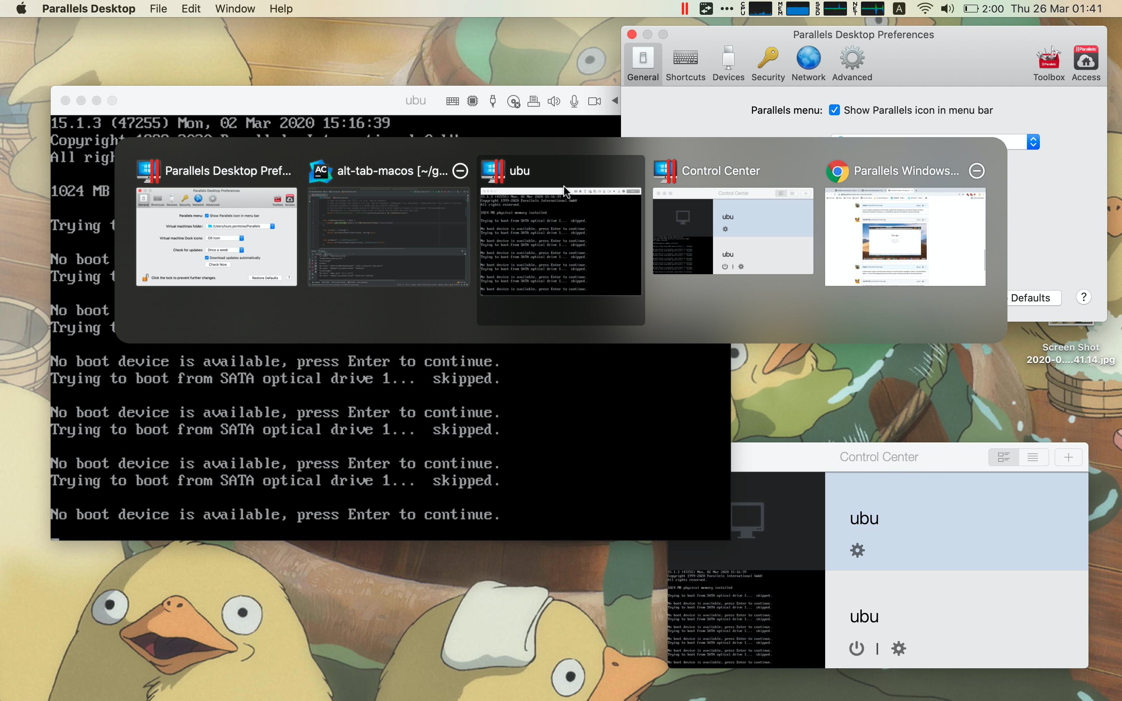This screenshot has height=701, width=1122.
Task: Open the partially hidden folder dropdown arrows in Preferences
Action: tap(1033, 142)
